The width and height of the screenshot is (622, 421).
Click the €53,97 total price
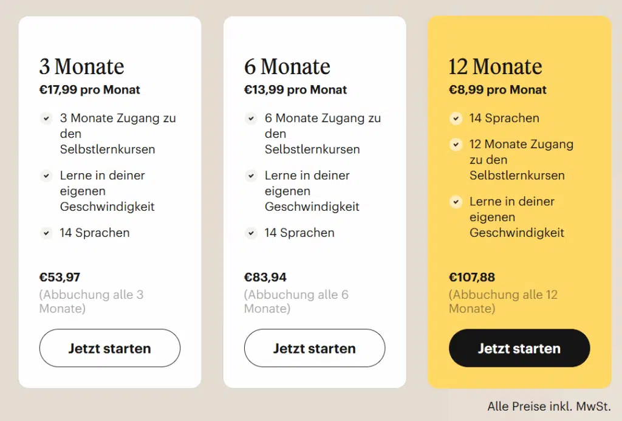(60, 277)
